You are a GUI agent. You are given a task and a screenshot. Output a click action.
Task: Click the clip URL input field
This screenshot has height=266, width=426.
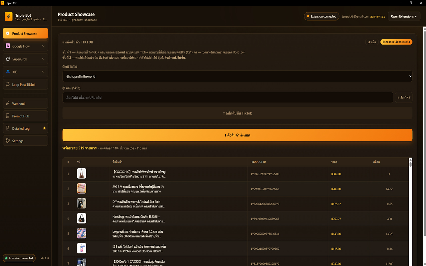tap(228, 97)
